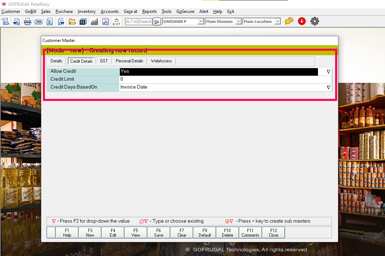Click the yellow open-folder icon
Viewport: 385px width, 256px height.
coord(72,22)
